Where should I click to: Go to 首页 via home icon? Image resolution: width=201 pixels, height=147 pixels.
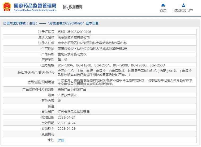point(163,5)
